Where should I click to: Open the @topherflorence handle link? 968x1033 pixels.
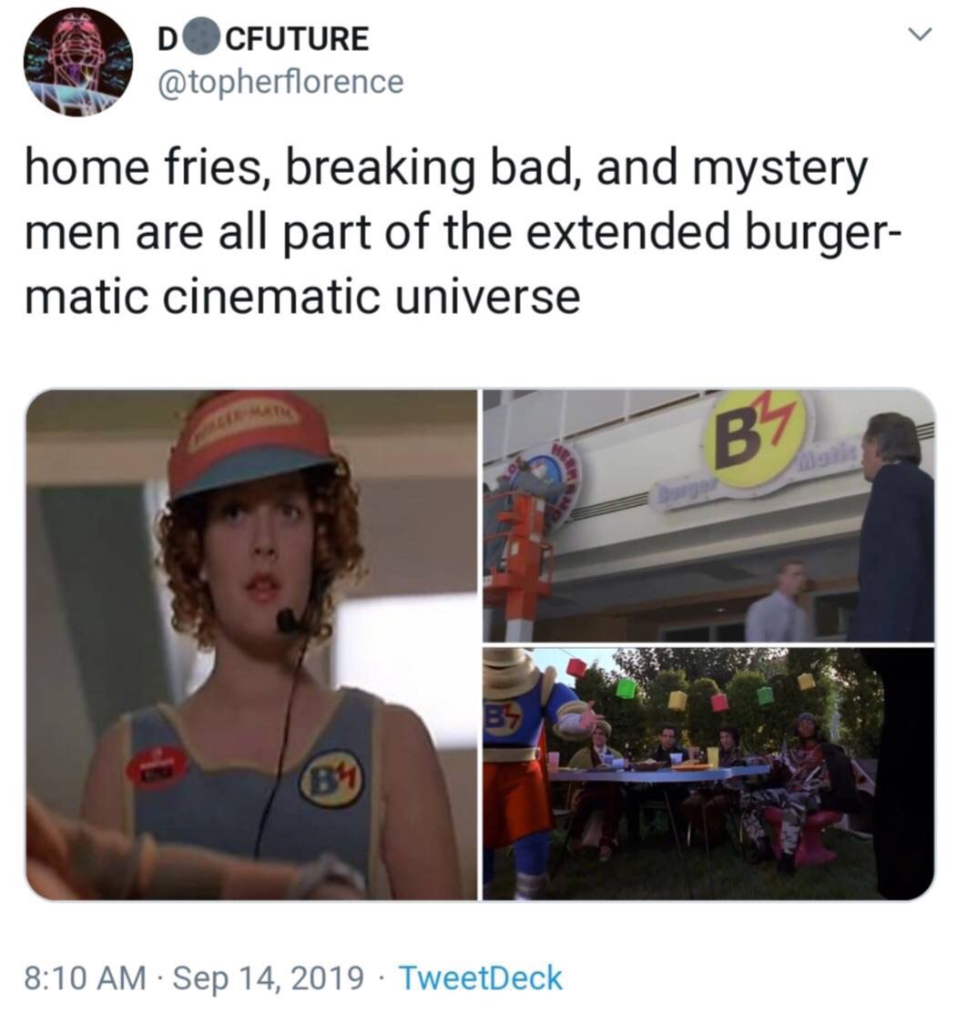[280, 82]
